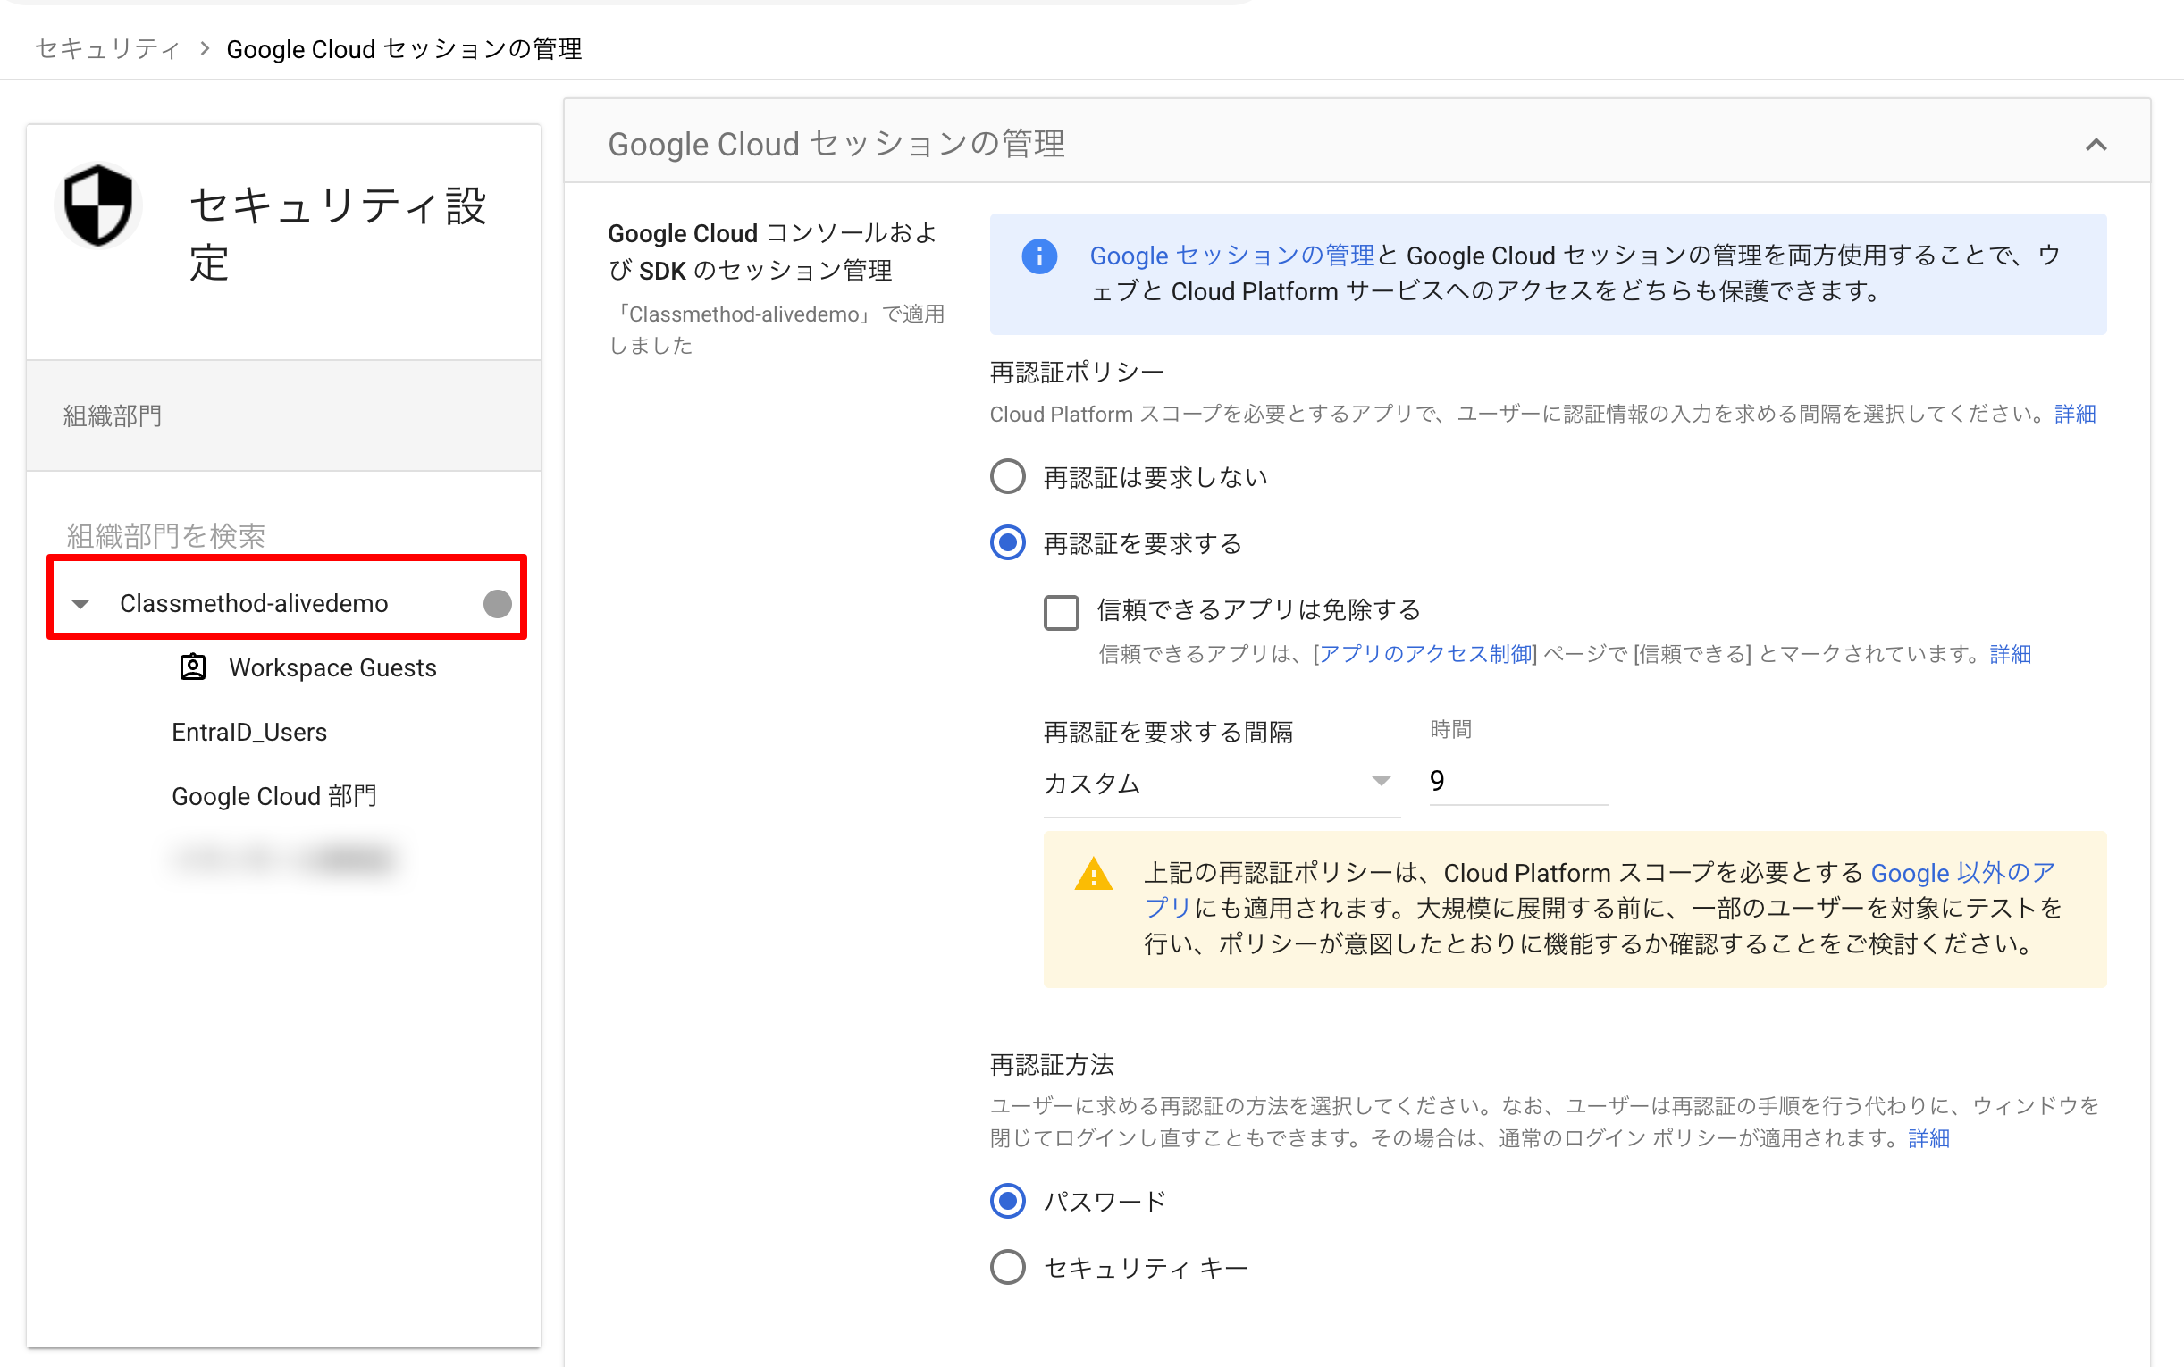Select 再認証は要求しない radio option
The height and width of the screenshot is (1367, 2184).
pos(1007,477)
